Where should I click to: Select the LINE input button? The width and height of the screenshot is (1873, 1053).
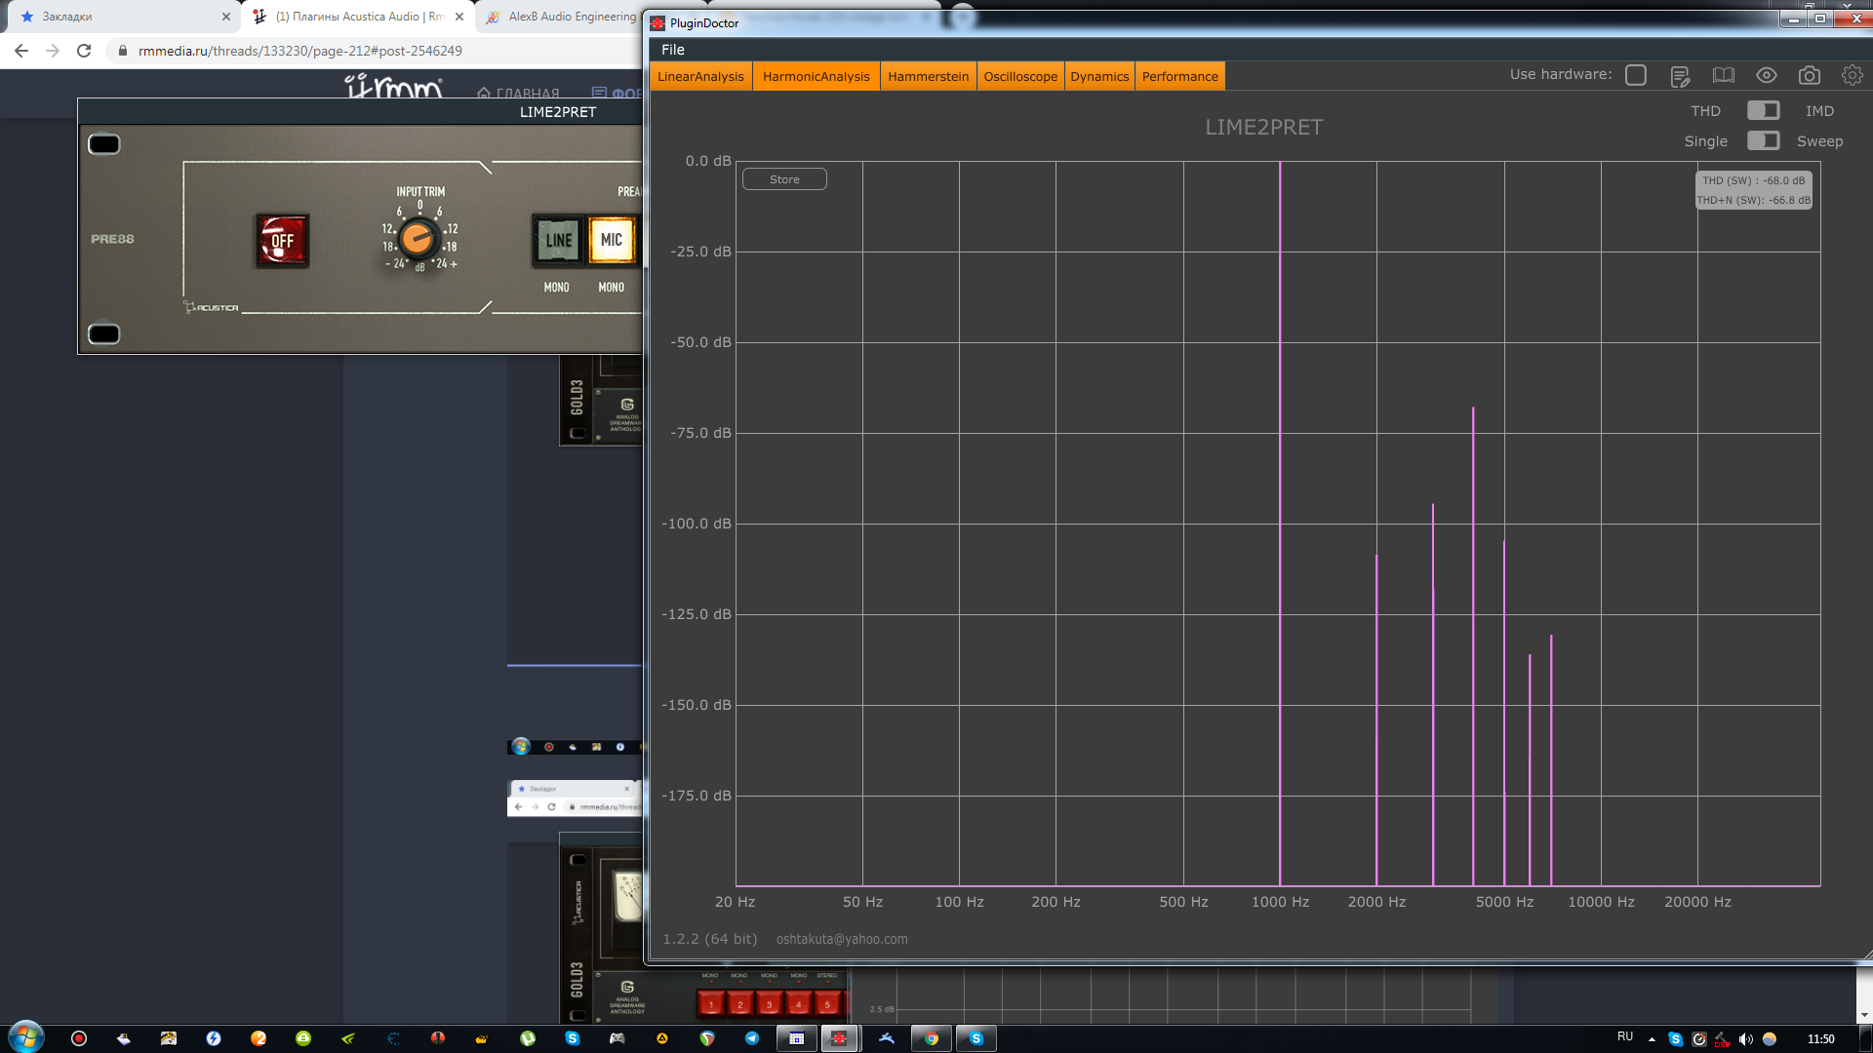pos(558,240)
